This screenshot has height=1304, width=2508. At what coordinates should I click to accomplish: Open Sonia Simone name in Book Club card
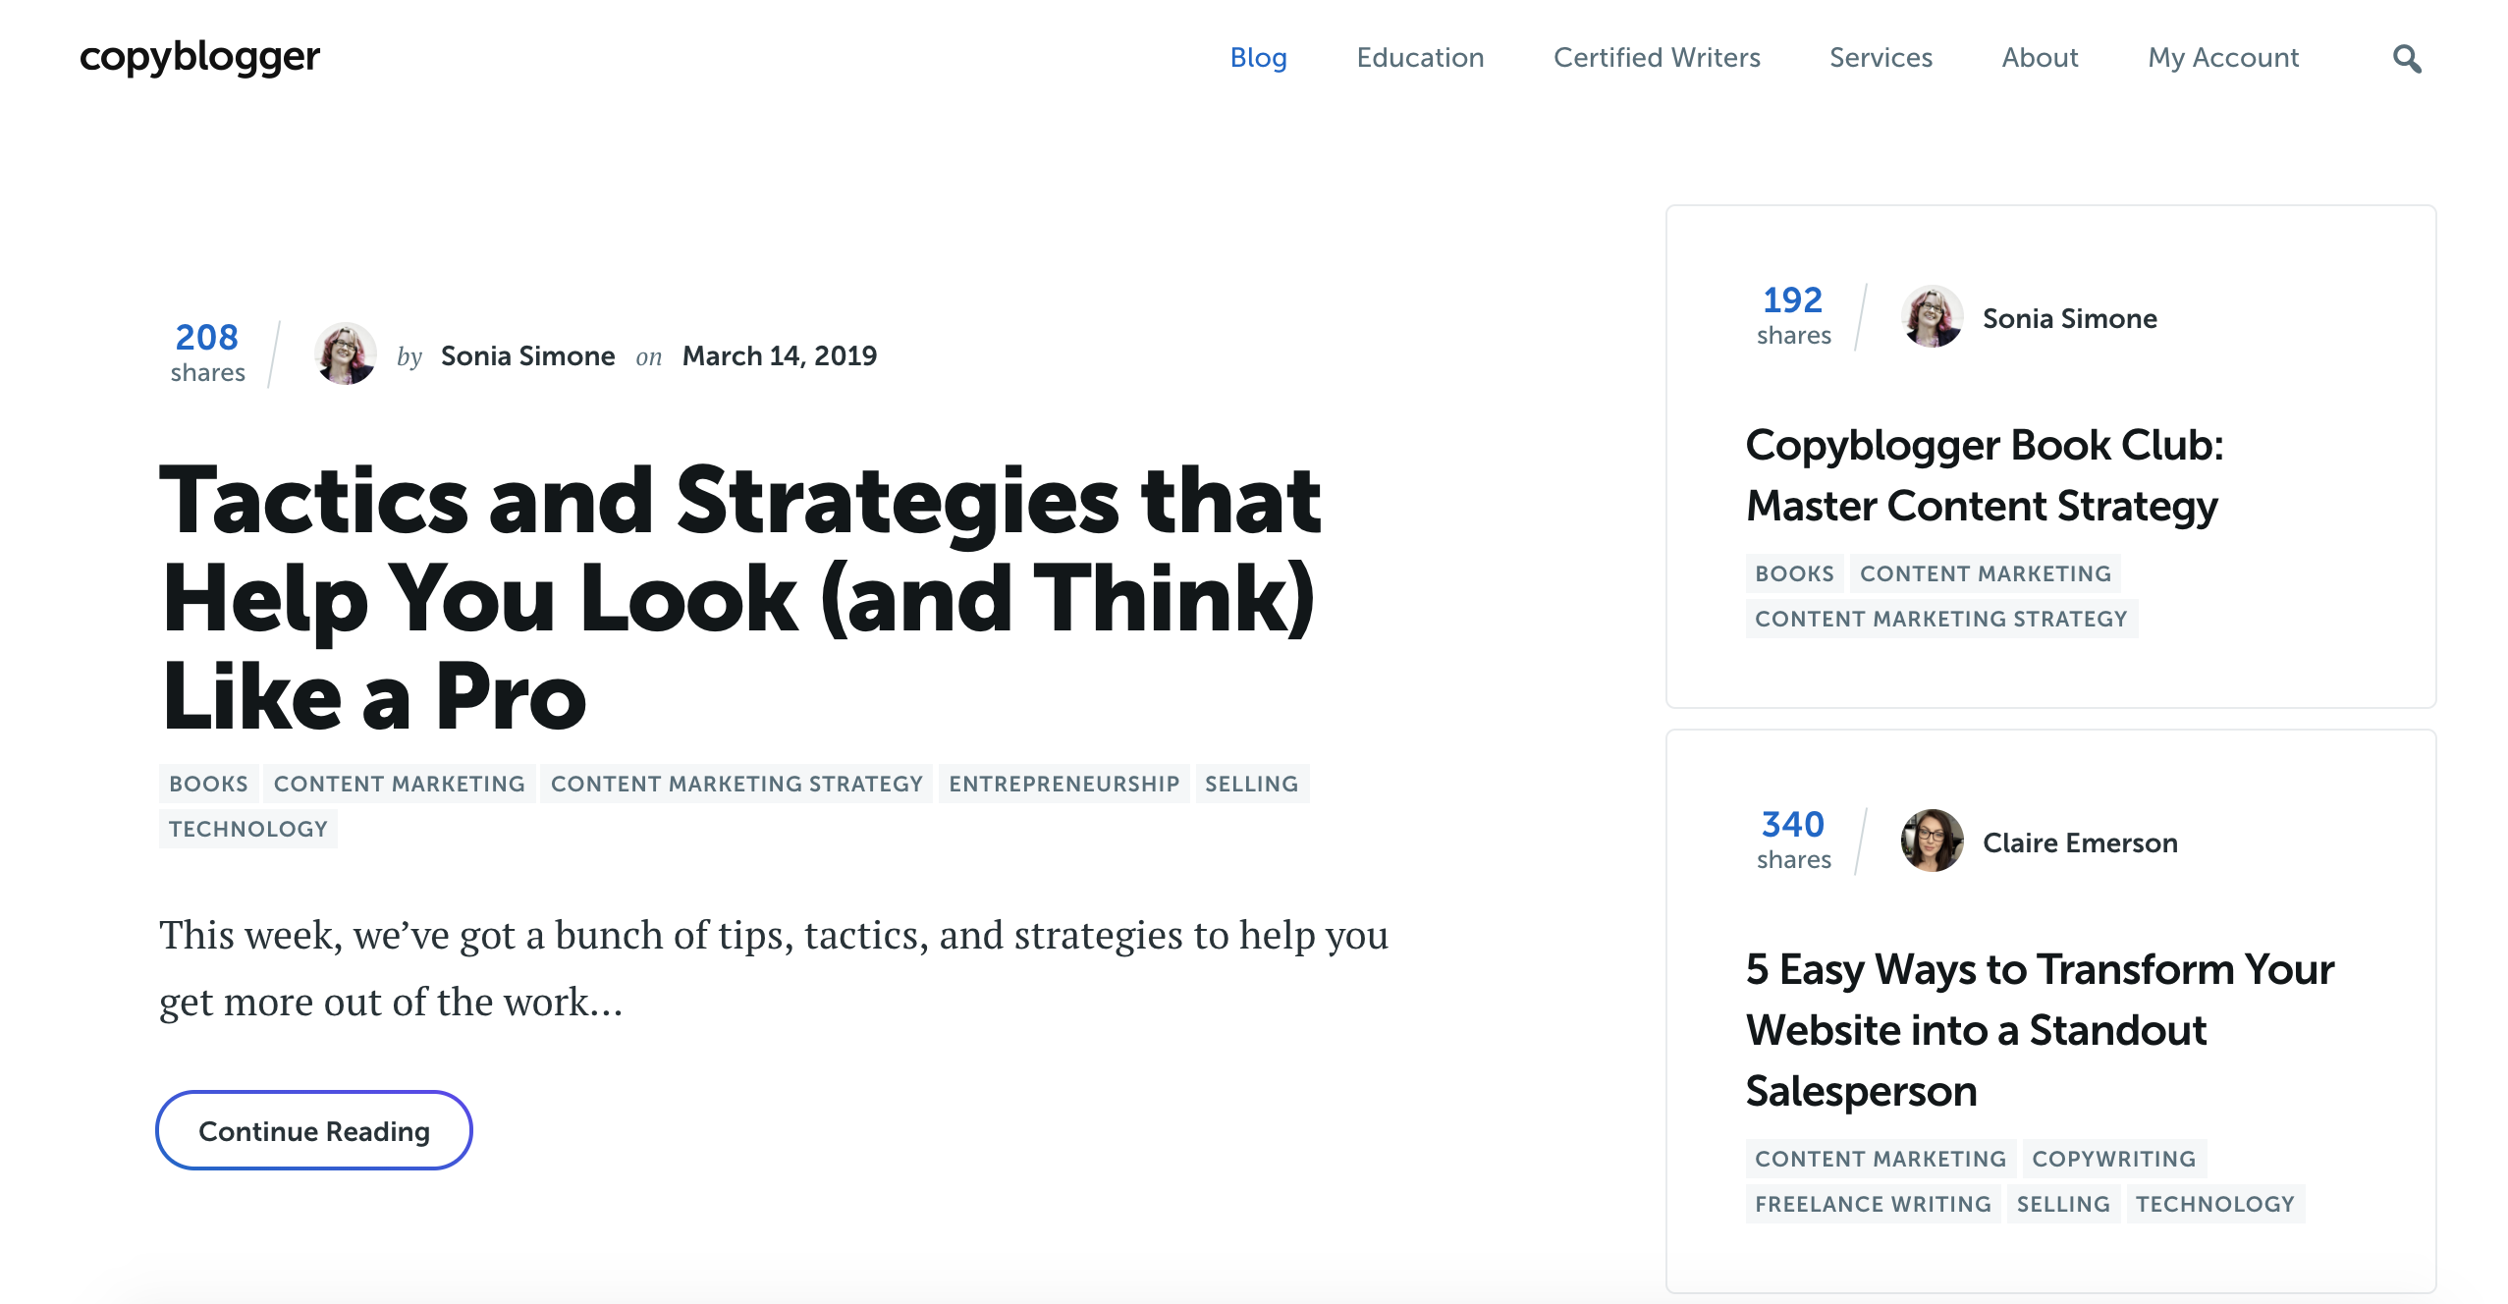point(2070,318)
